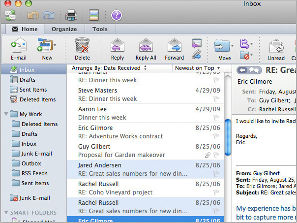The height and width of the screenshot is (223, 297).
Task: Switch to the Organize tab
Action: (64, 29)
